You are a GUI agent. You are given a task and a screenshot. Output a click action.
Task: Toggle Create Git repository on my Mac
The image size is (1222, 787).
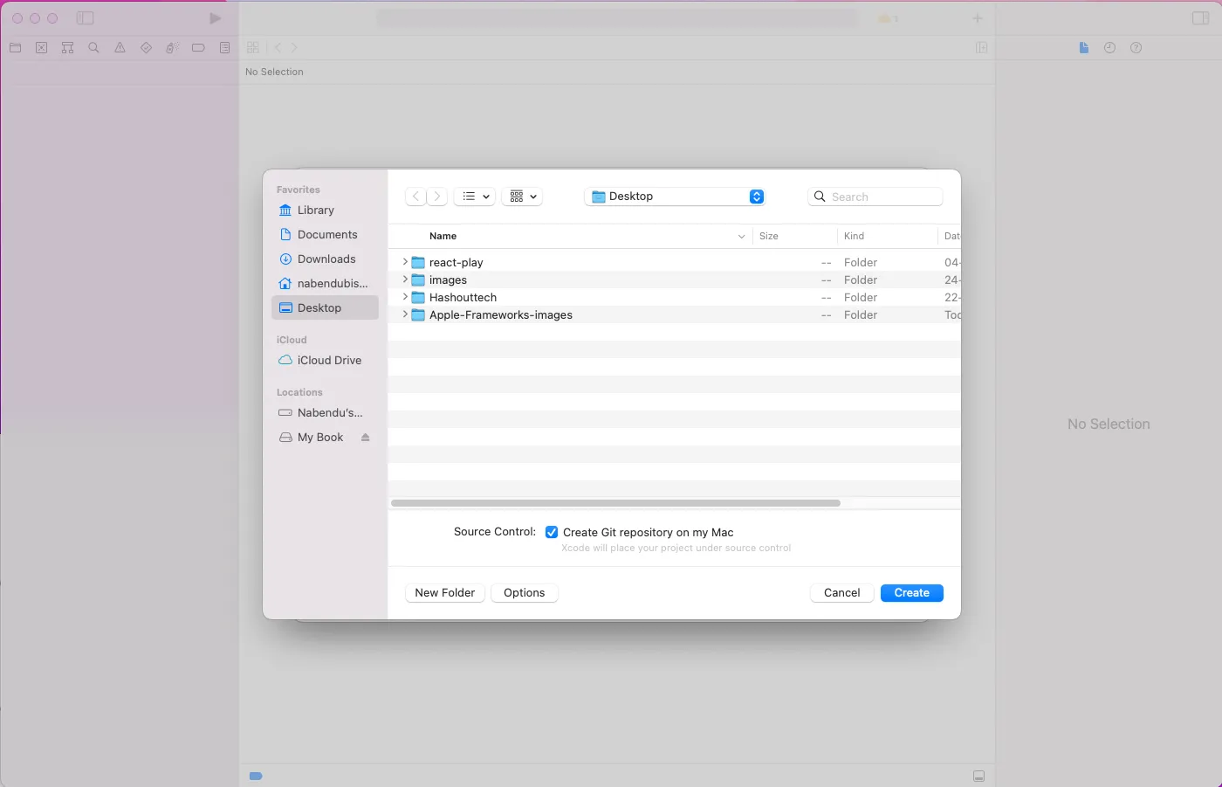pos(552,532)
